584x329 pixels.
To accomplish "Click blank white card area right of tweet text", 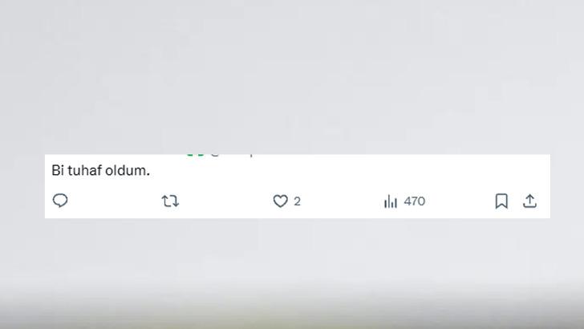I will (x=350, y=170).
